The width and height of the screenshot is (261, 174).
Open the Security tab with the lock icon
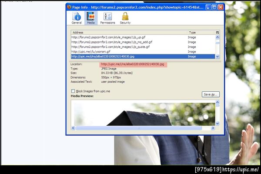pyautogui.click(x=125, y=18)
